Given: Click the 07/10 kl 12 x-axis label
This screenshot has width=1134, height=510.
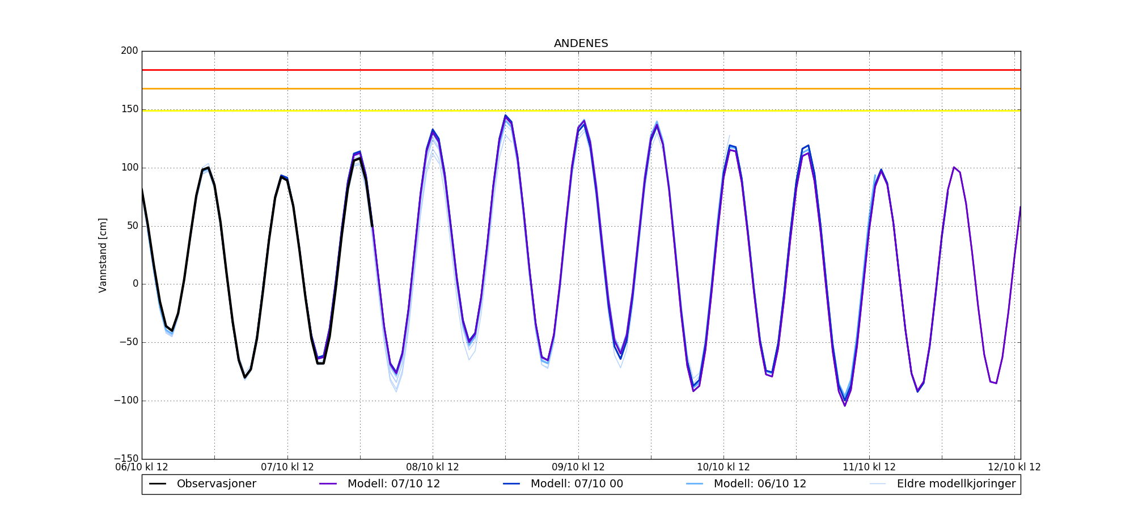Looking at the screenshot, I should coord(287,467).
